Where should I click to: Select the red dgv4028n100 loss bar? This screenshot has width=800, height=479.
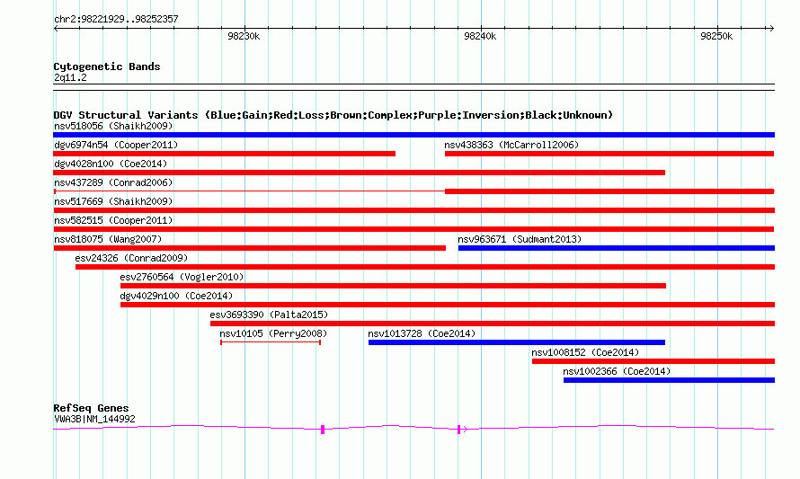point(360,173)
